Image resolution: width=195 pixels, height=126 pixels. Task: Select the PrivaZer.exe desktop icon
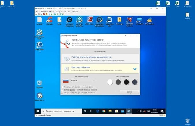89,21
